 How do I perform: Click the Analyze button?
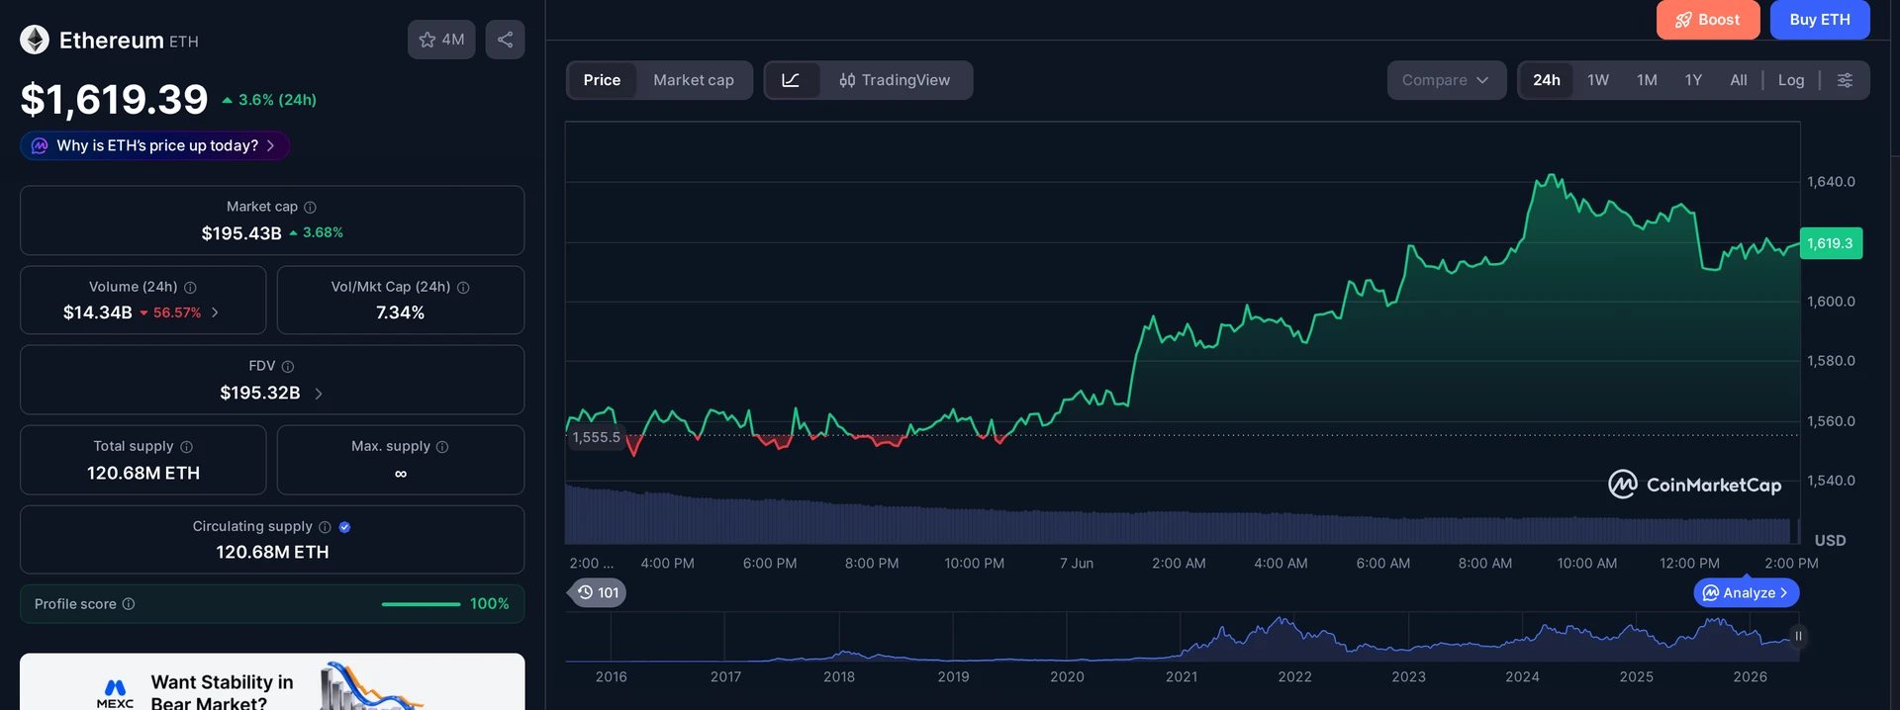pos(1747,592)
